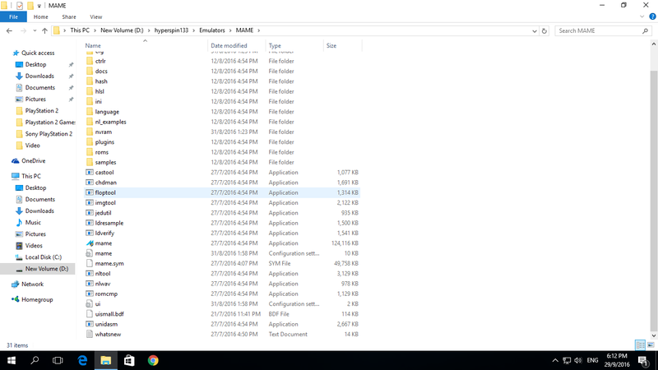Select the floptool application icon
Image resolution: width=658 pixels, height=370 pixels.
(x=90, y=192)
